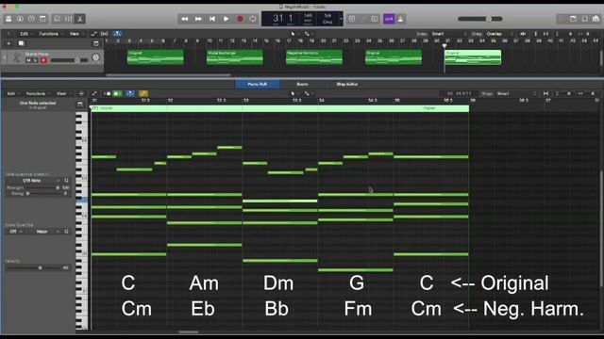The image size is (604, 339).
Task: Click the Rewind transport button
Action: (185, 19)
